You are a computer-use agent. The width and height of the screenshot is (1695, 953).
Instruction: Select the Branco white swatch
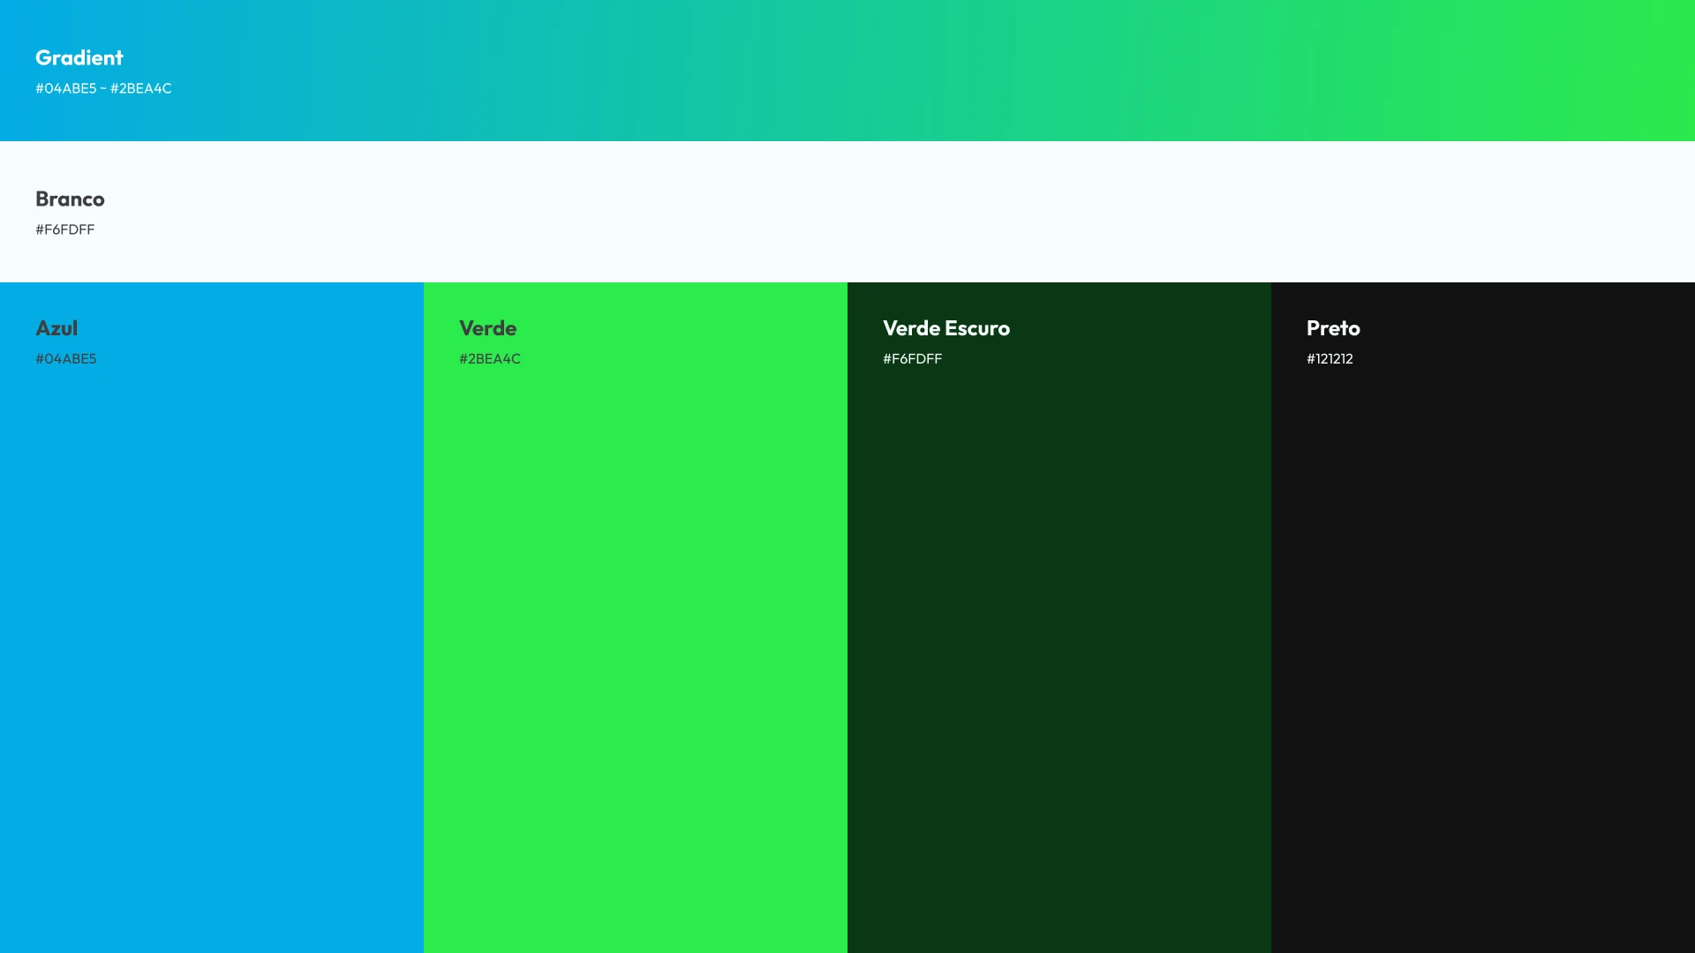pyautogui.click(x=847, y=212)
